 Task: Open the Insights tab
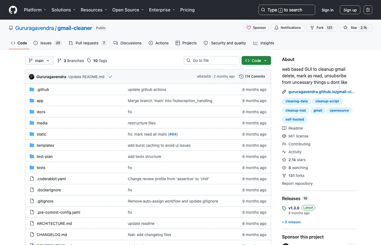pos(264,43)
